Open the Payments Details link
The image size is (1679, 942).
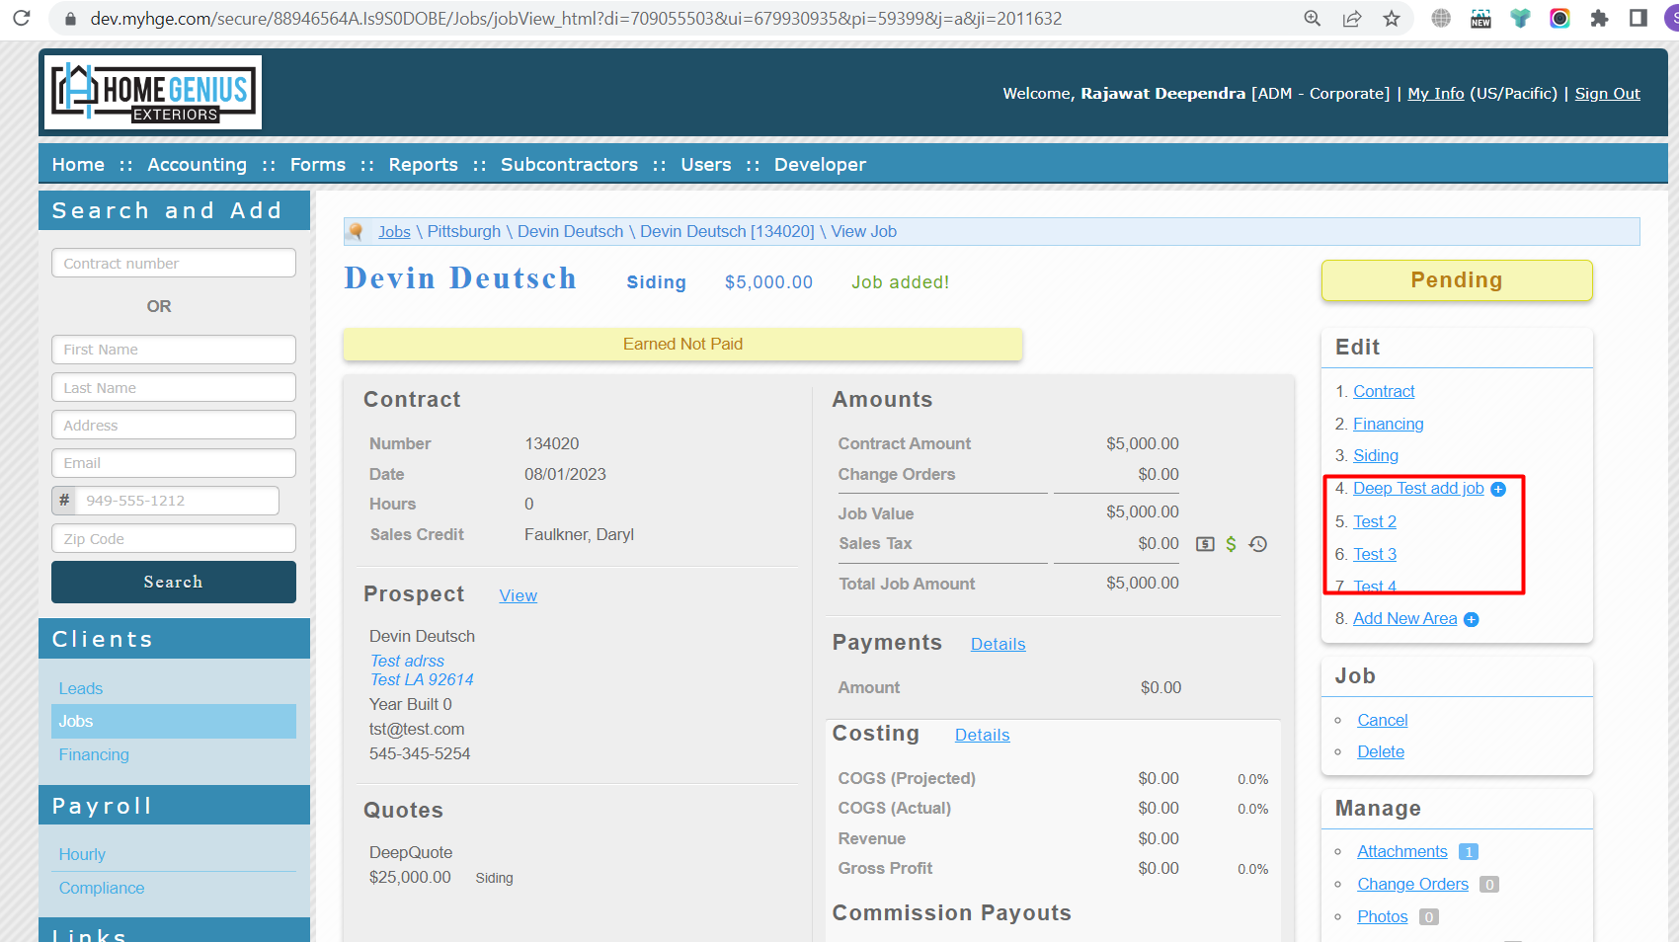pos(998,644)
